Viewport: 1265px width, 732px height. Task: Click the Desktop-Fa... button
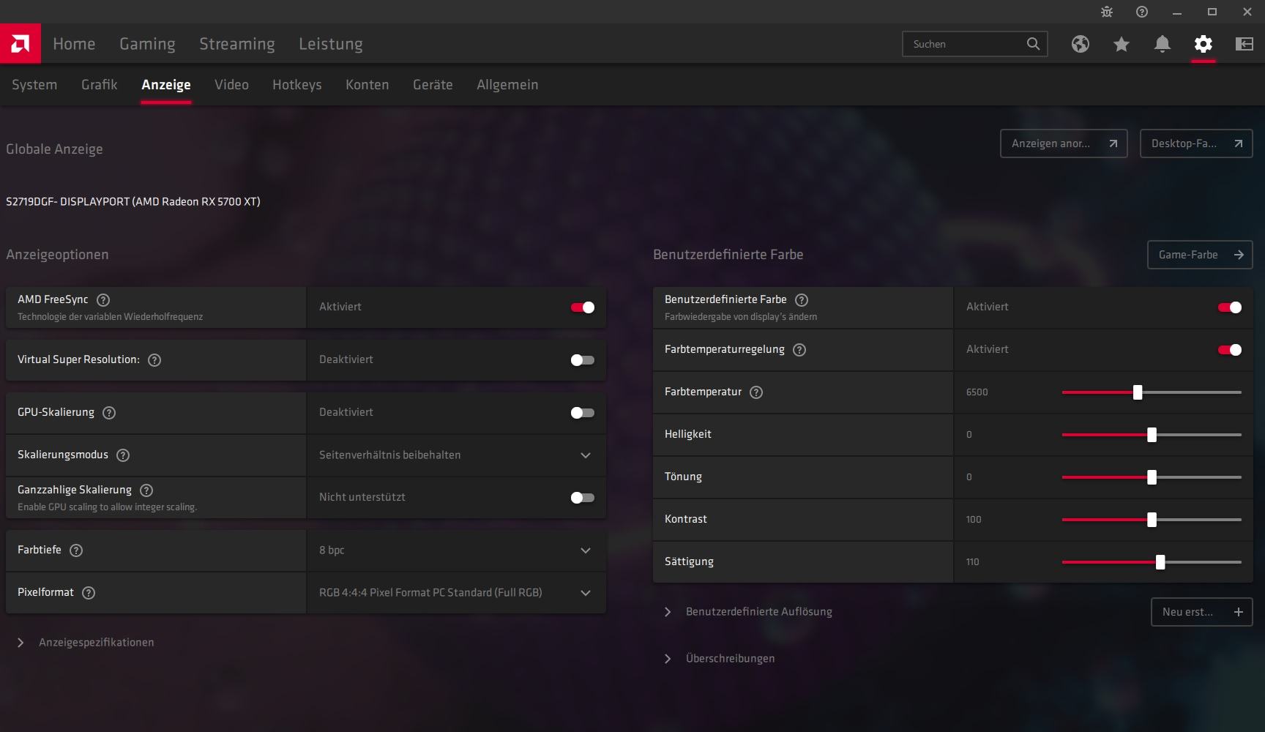[x=1196, y=143]
